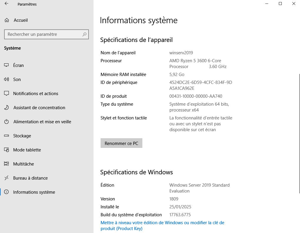Open the Stockage settings page
This screenshot has height=233, width=300.
point(22,136)
